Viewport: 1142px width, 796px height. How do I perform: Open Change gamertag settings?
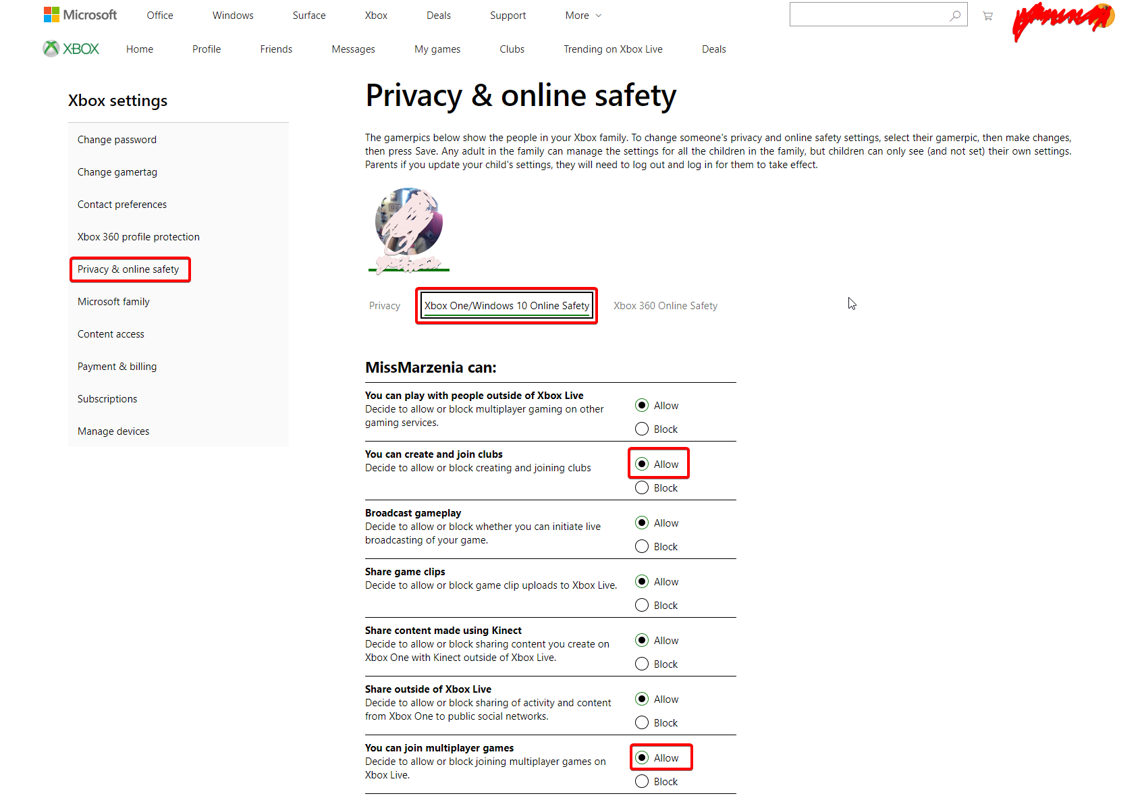click(117, 172)
